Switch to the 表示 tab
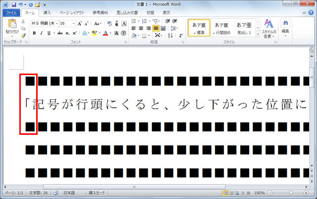The width and height of the screenshot is (317, 199). [x=166, y=13]
